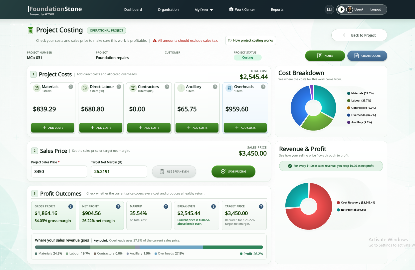Open the book/documentation icon in header
Screen dimensions: 415x270
[x=329, y=9]
